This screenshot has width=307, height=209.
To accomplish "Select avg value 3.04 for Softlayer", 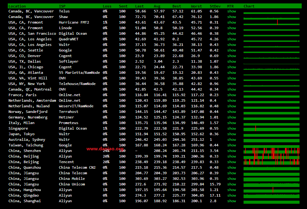I will click(x=158, y=61).
